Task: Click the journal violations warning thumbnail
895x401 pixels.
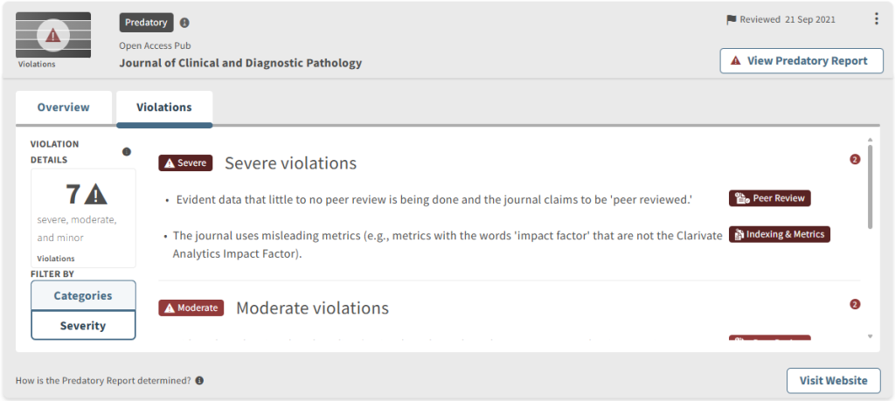Action: point(53,35)
